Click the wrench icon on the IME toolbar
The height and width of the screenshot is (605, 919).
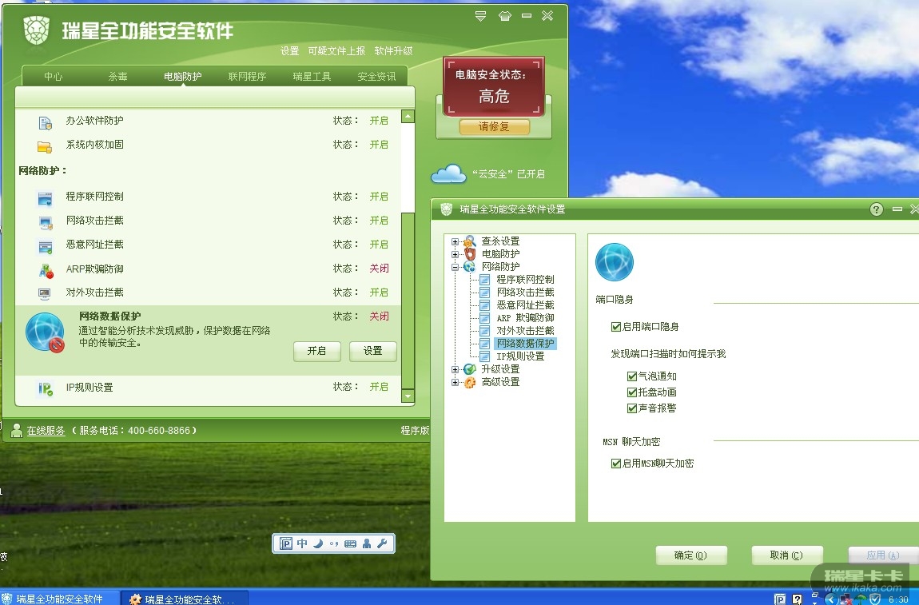tap(382, 543)
